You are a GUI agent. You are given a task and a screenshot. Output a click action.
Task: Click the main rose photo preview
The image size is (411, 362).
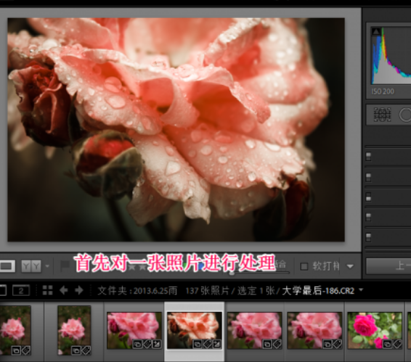(176, 130)
